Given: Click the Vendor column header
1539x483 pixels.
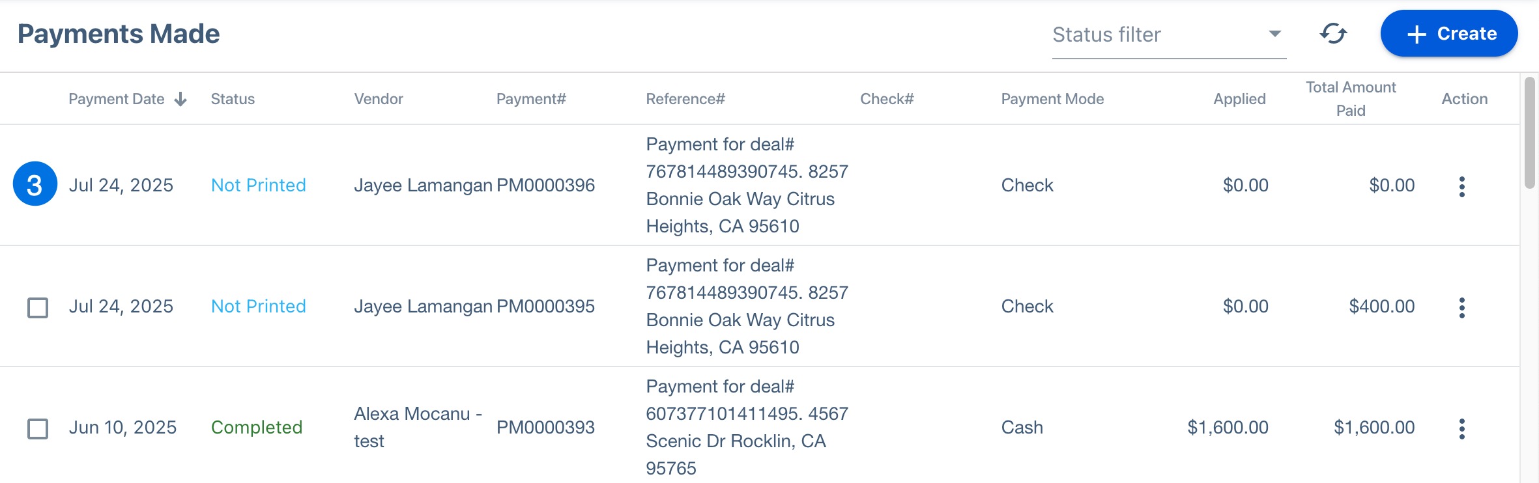Looking at the screenshot, I should (379, 99).
